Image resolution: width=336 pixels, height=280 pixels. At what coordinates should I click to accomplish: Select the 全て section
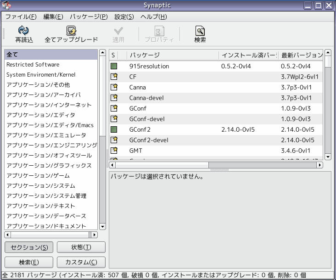(51, 55)
